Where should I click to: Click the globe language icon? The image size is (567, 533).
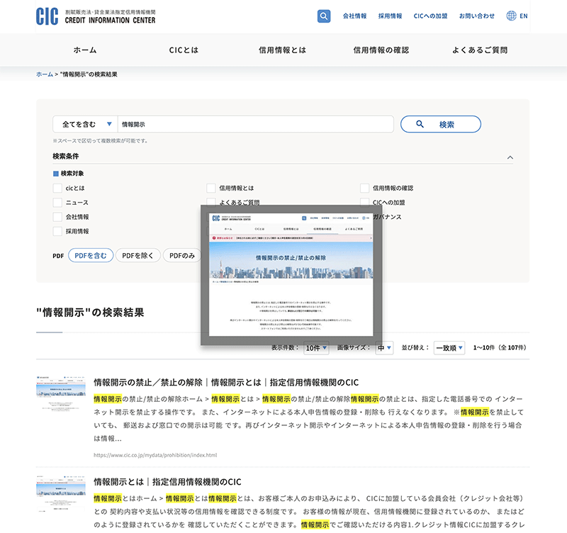(511, 16)
